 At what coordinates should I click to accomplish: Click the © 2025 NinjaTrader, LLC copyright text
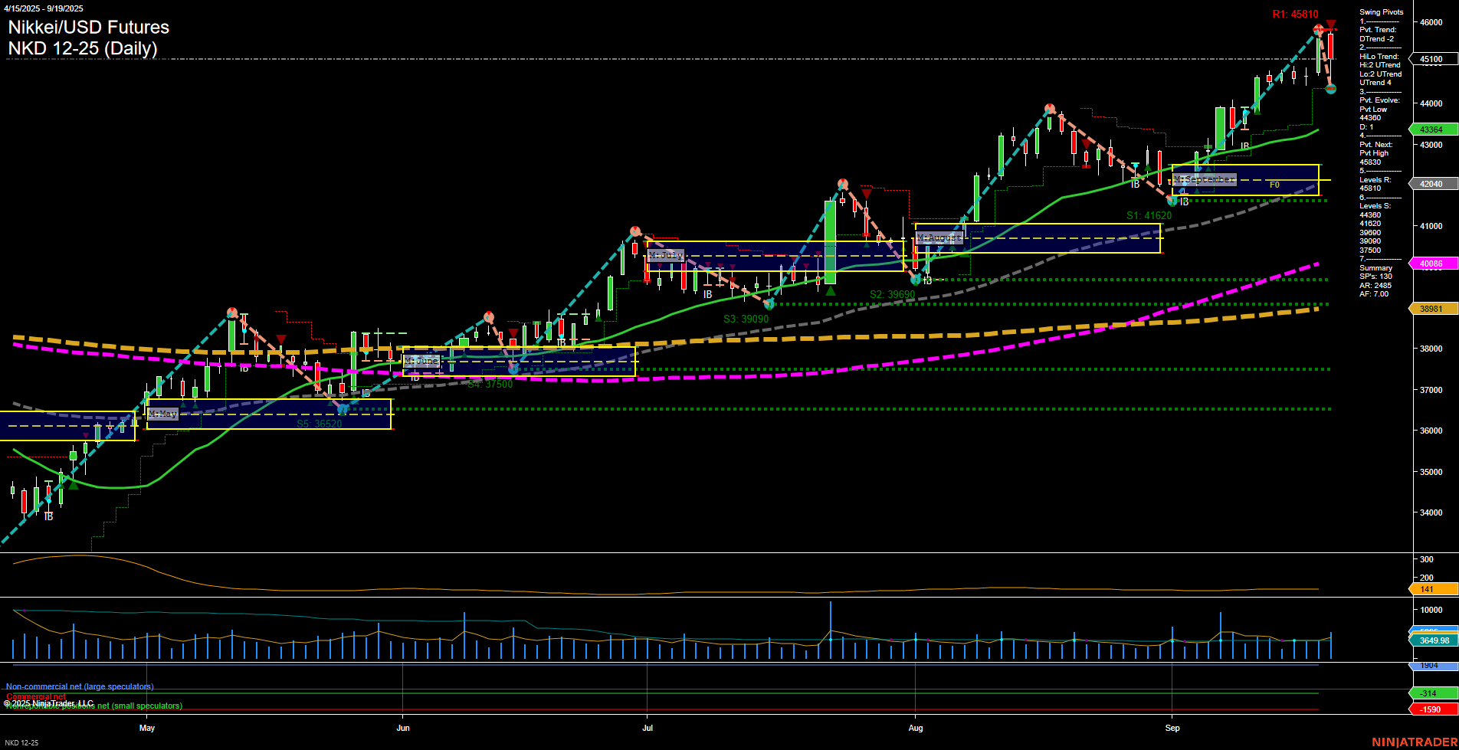click(48, 702)
